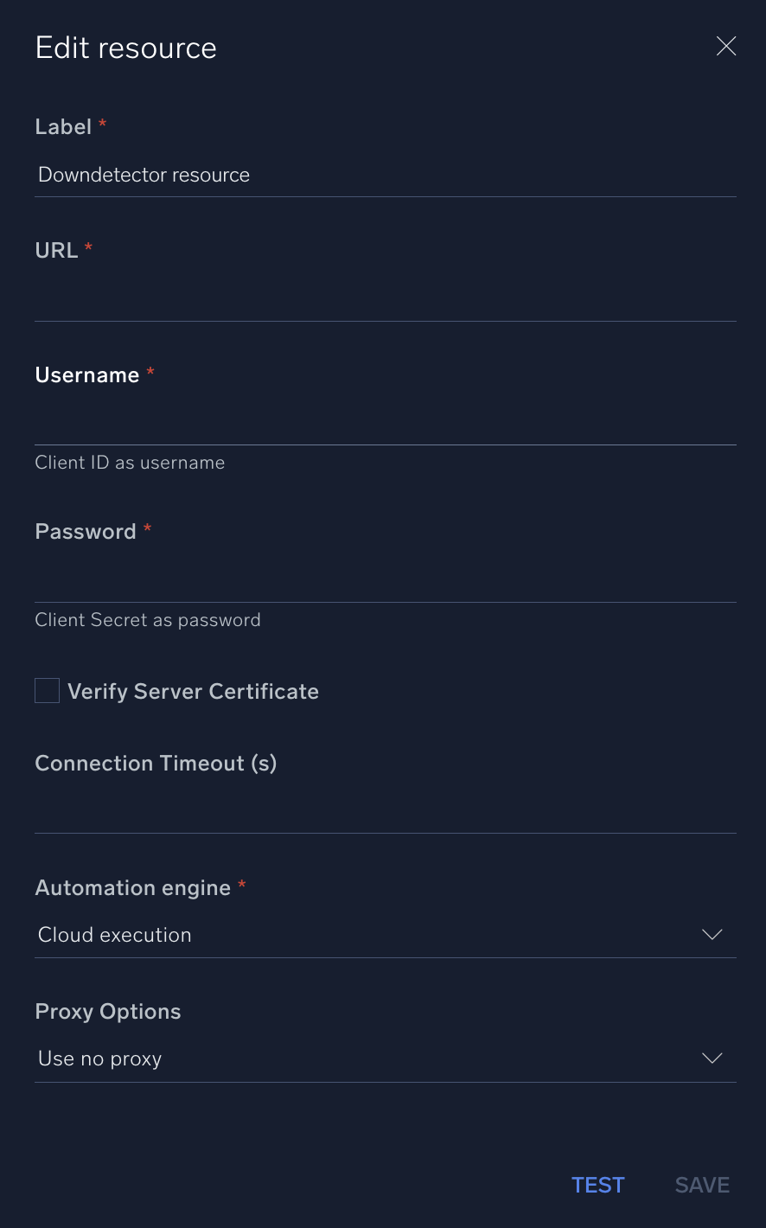Screen dimensions: 766x1228
Task: Open the Proxy Options selection list
Action: pos(386,1058)
